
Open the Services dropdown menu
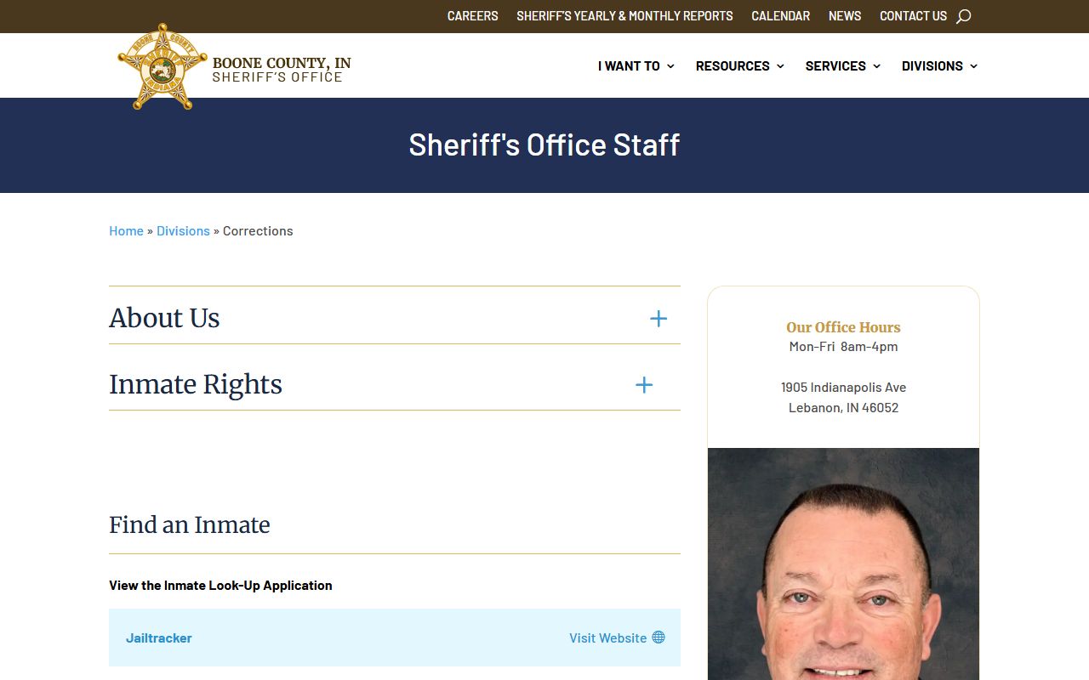842,65
